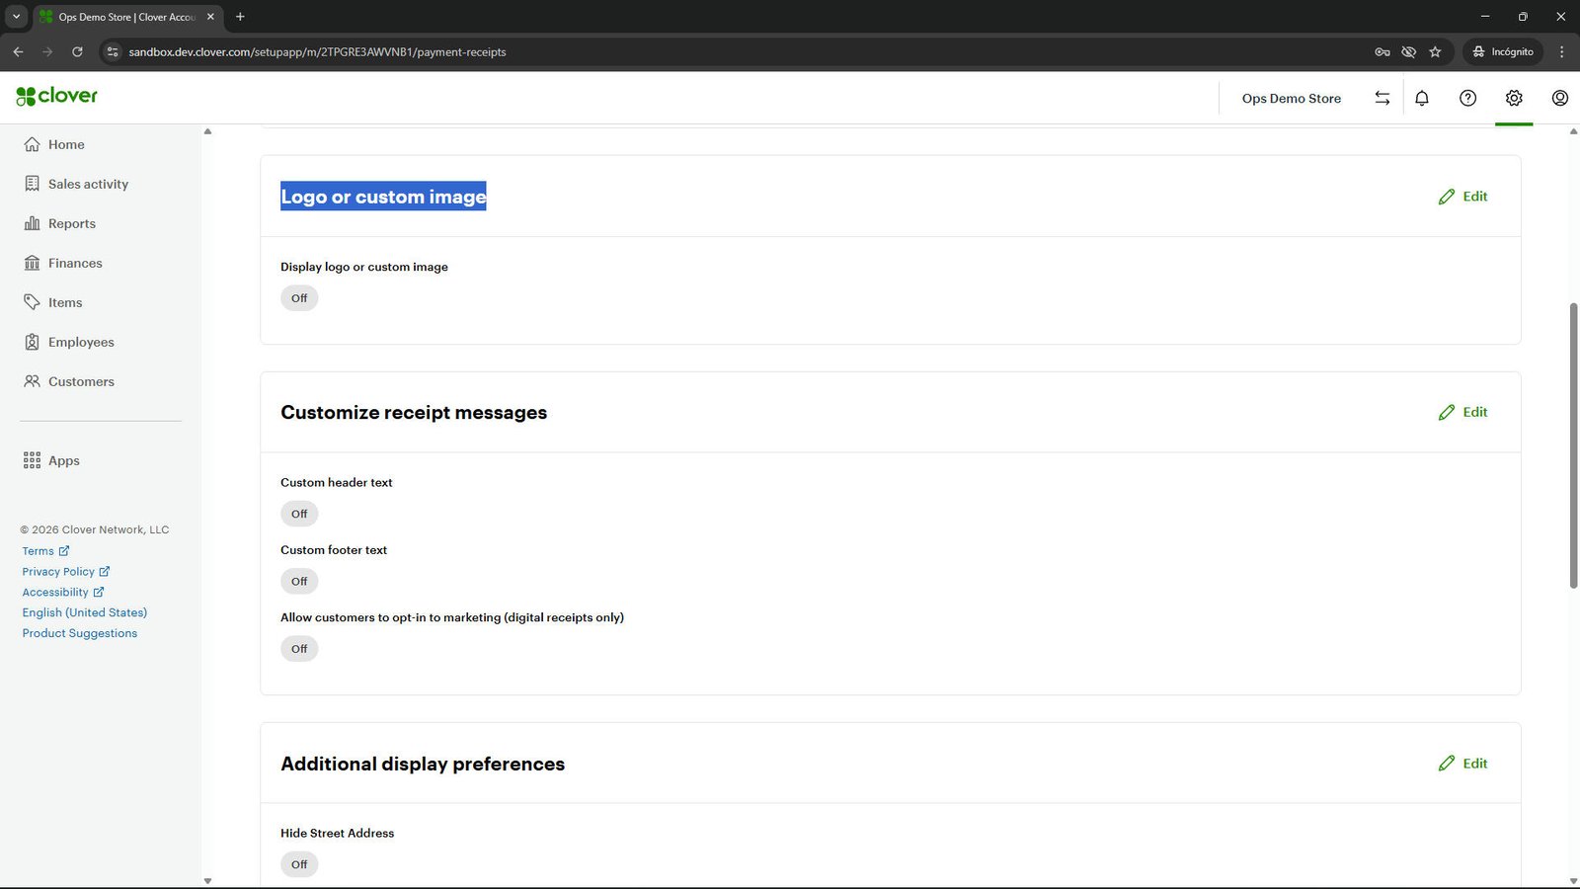Edit Customize receipt messages section
This screenshot has width=1580, height=889.
pos(1462,412)
